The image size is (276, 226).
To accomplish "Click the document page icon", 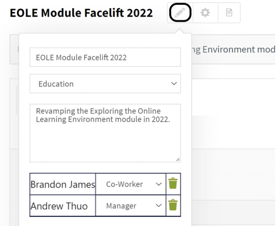I will click(x=229, y=13).
